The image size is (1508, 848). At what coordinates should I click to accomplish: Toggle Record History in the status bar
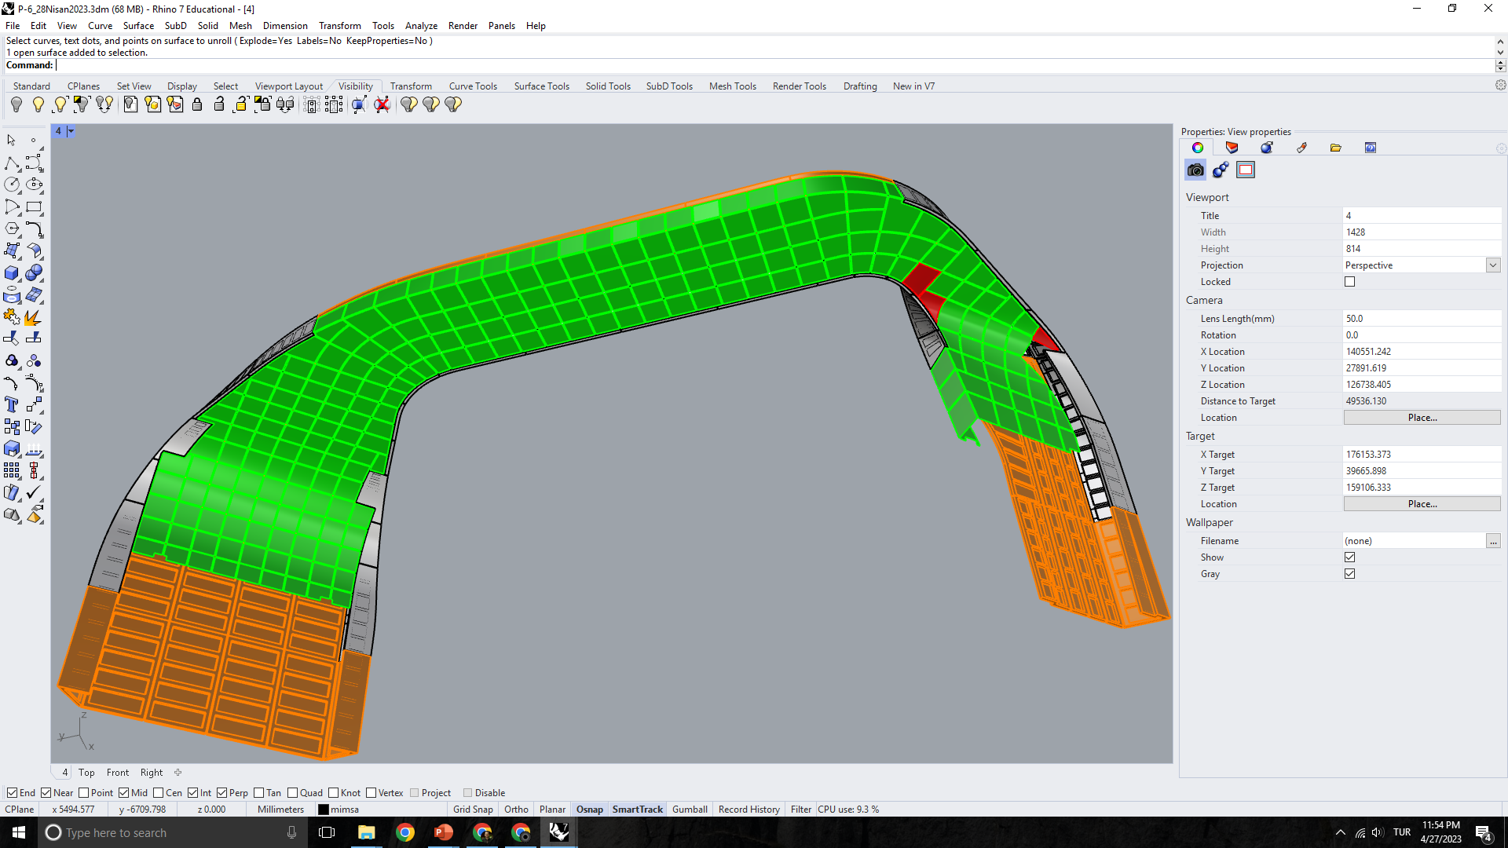click(749, 810)
